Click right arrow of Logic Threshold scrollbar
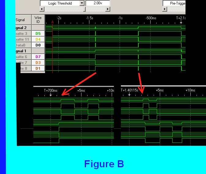Screen dimensions: 206x174 pos(108,9)
